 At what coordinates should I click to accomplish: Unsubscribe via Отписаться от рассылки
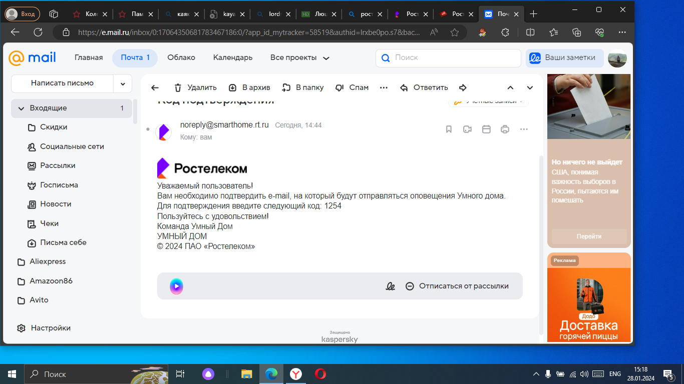457,286
